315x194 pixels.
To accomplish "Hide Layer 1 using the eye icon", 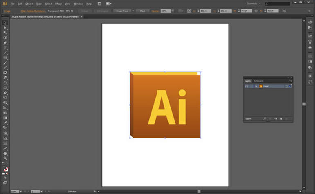I will (247, 86).
